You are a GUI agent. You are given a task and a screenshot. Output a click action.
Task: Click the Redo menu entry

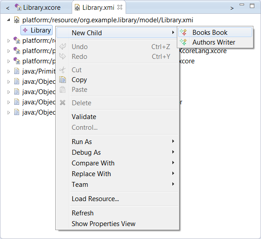tap(117, 57)
